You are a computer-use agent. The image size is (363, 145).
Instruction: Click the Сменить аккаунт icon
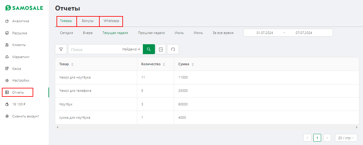click(7, 116)
